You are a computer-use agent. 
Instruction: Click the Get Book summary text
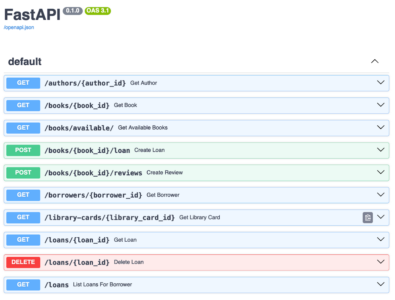[x=125, y=105]
